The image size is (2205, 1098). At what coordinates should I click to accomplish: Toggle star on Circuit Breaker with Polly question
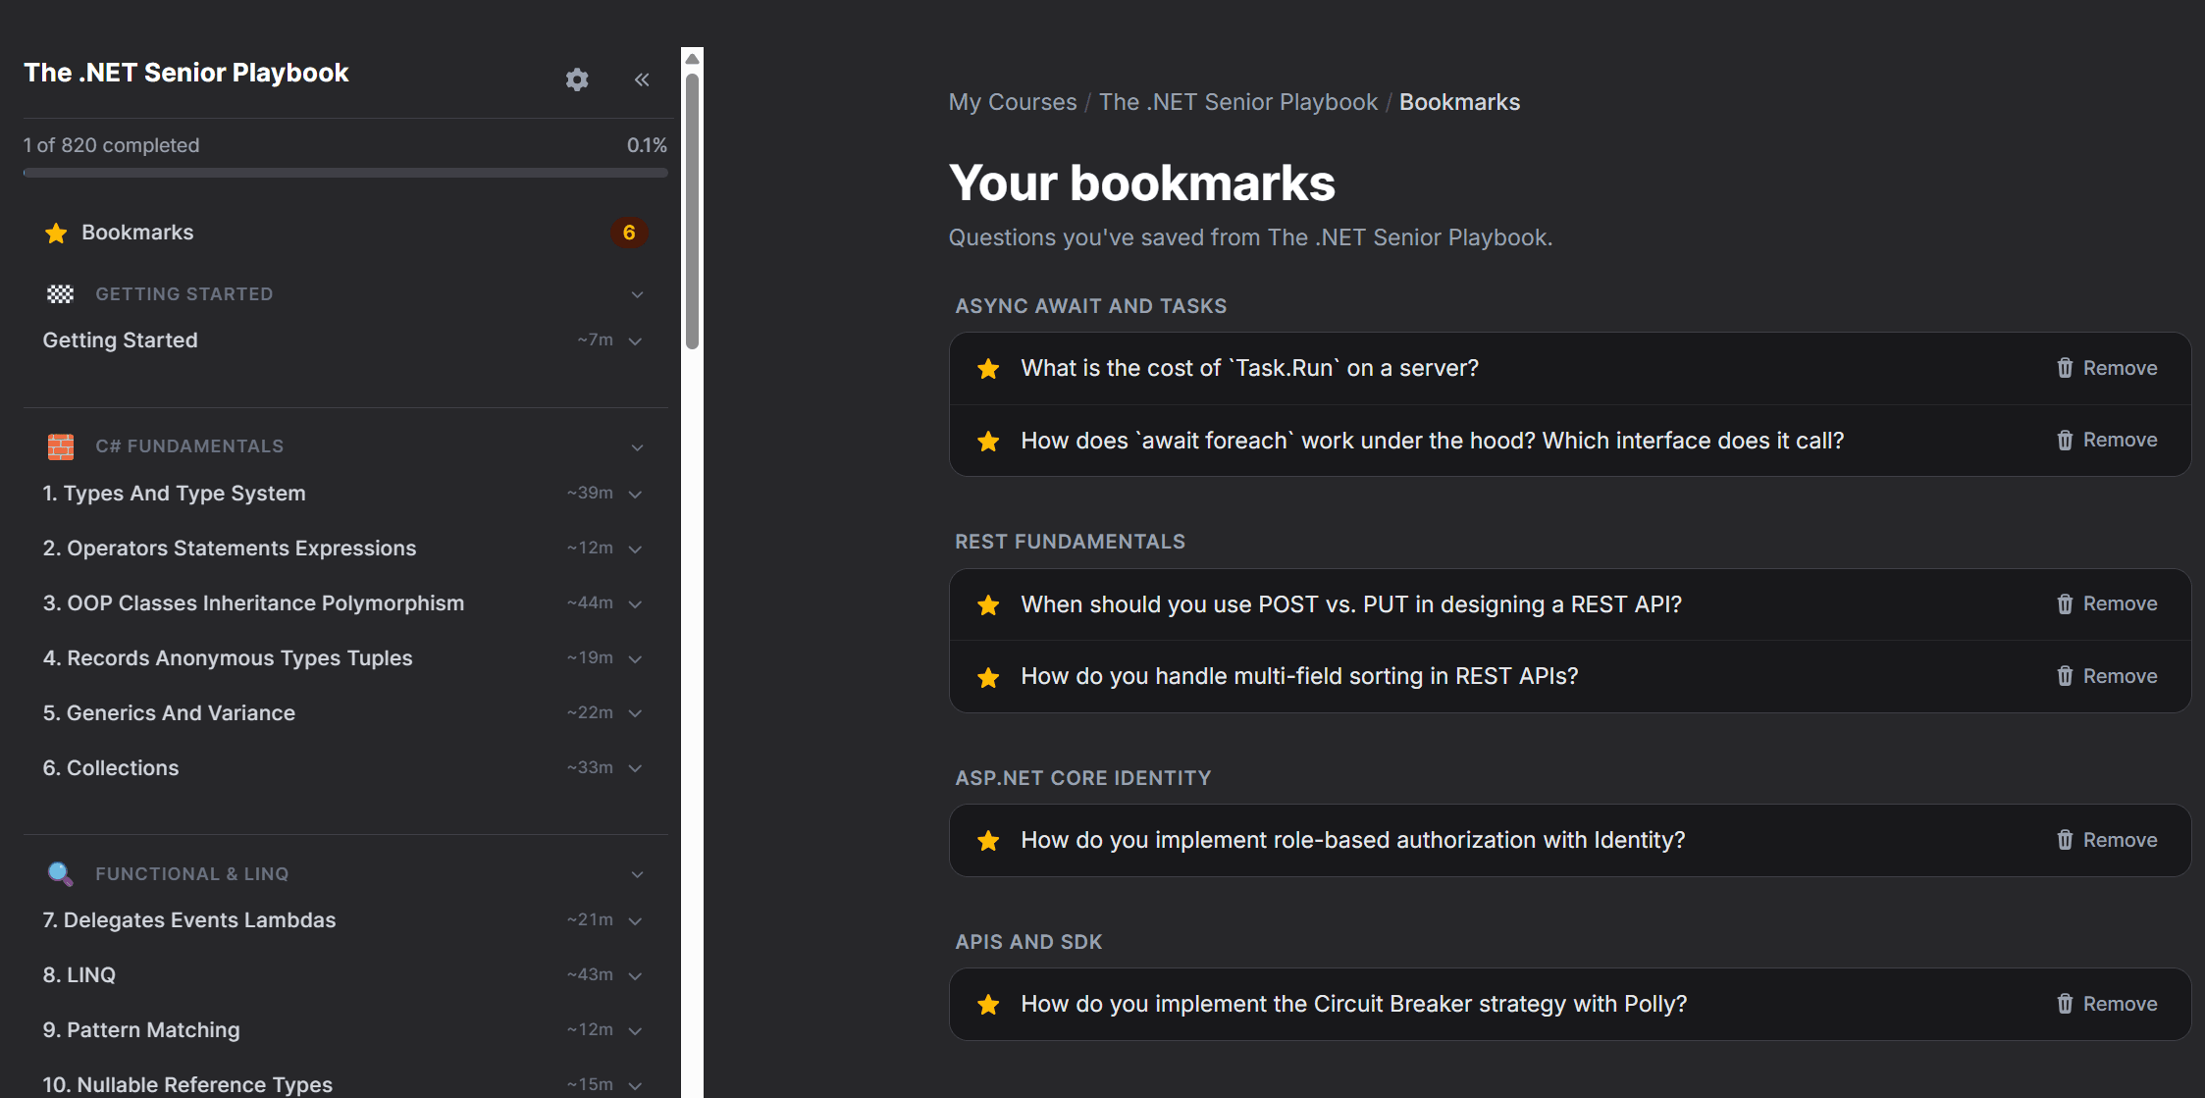988,1005
